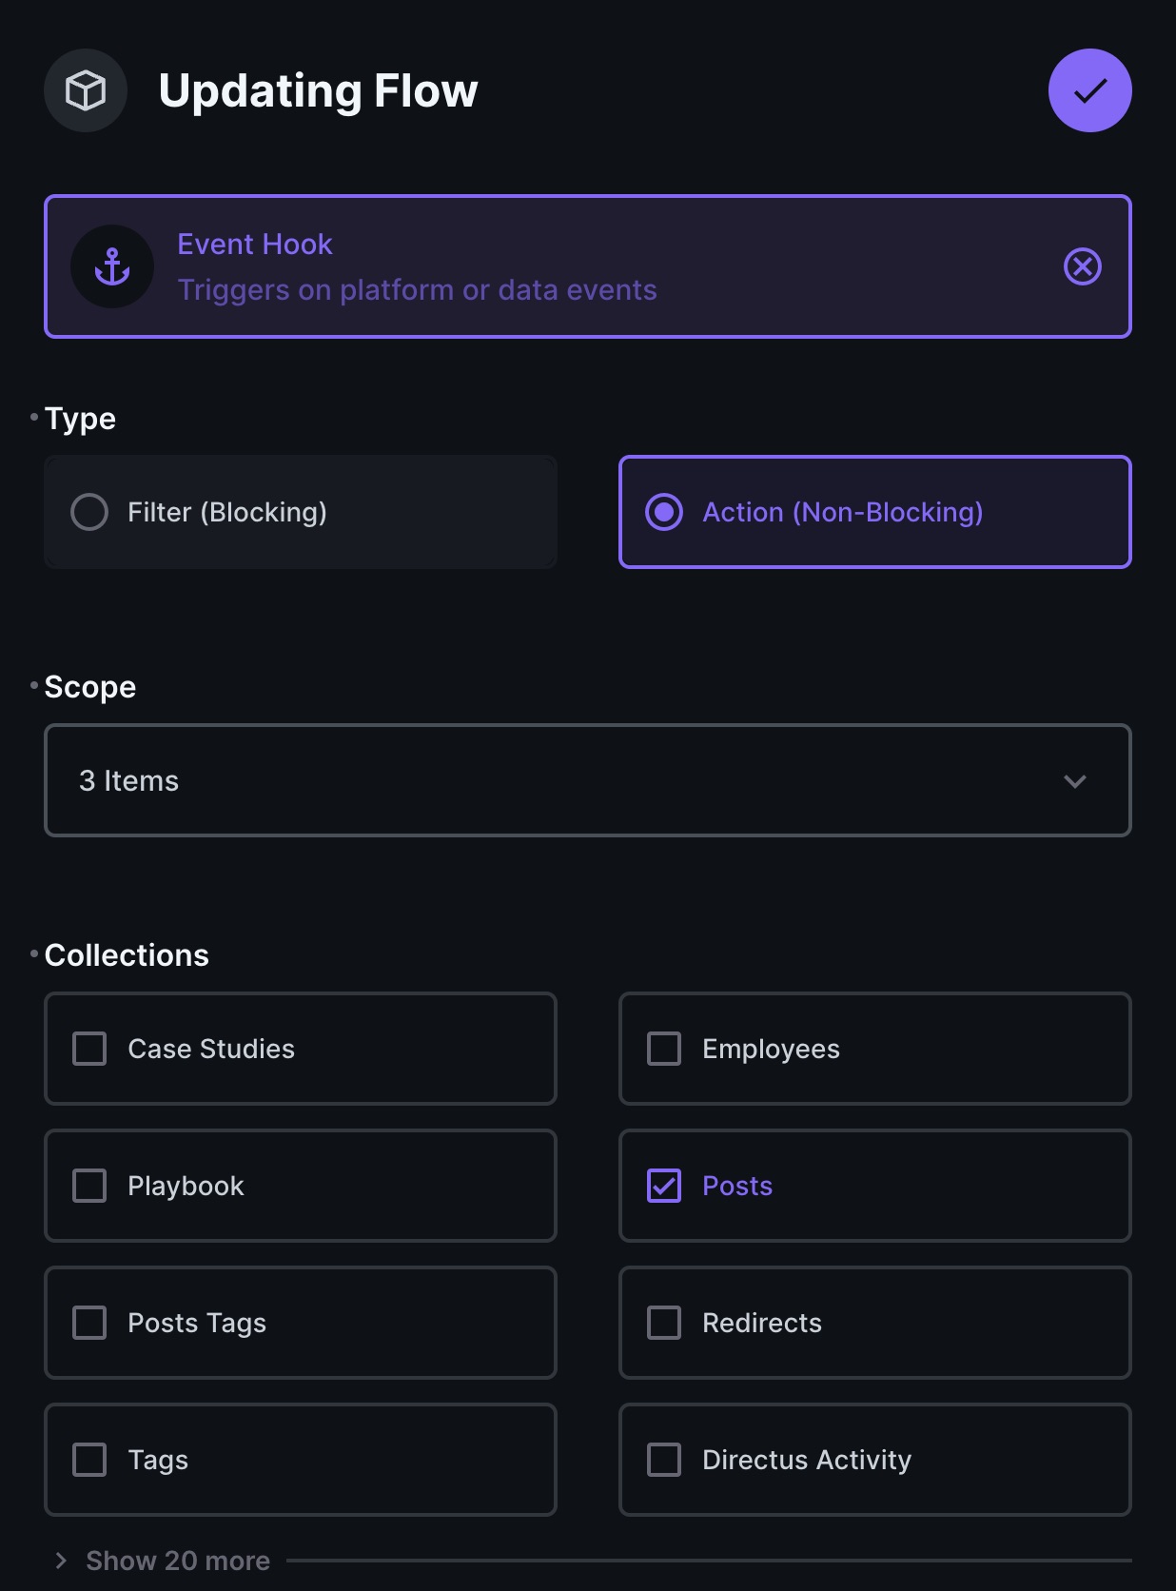
Task: Remove the Event Hook trigger via circled X
Action: [1081, 266]
